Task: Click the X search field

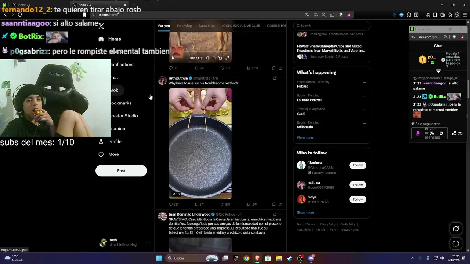Action: tap(332, 26)
